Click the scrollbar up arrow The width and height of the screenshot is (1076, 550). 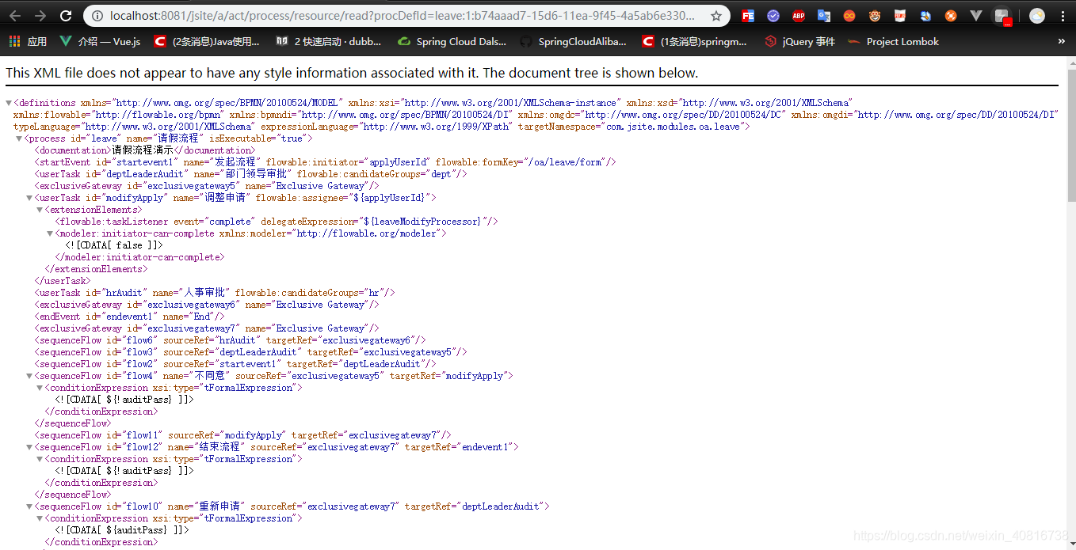[x=1071, y=62]
